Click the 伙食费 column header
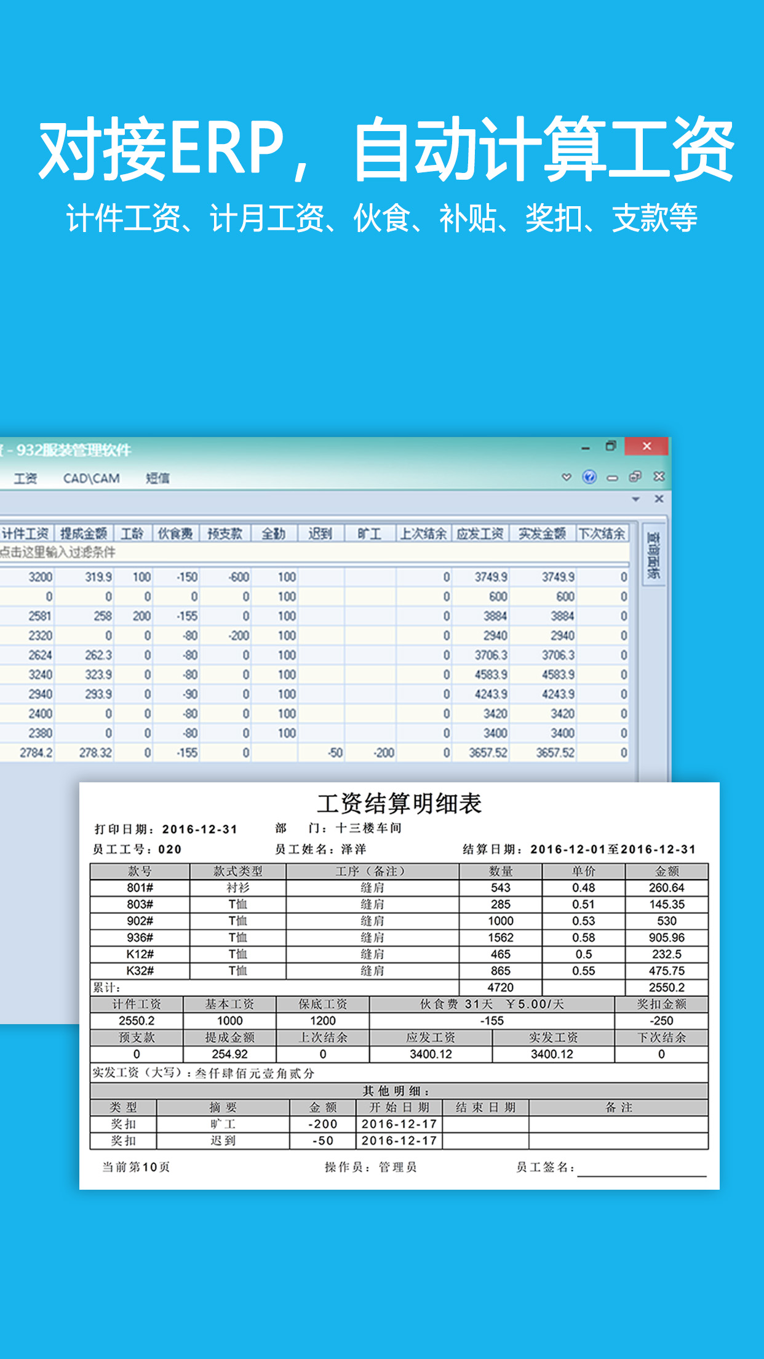Screen dimensions: 764x1359 175,534
